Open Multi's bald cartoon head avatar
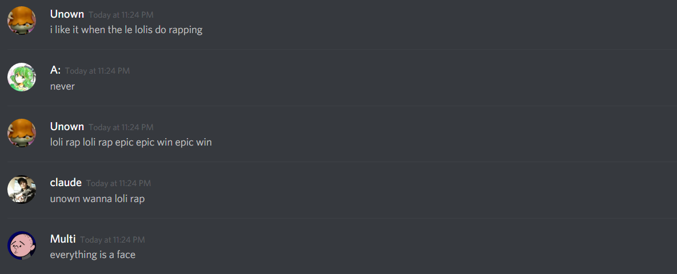 click(22, 246)
